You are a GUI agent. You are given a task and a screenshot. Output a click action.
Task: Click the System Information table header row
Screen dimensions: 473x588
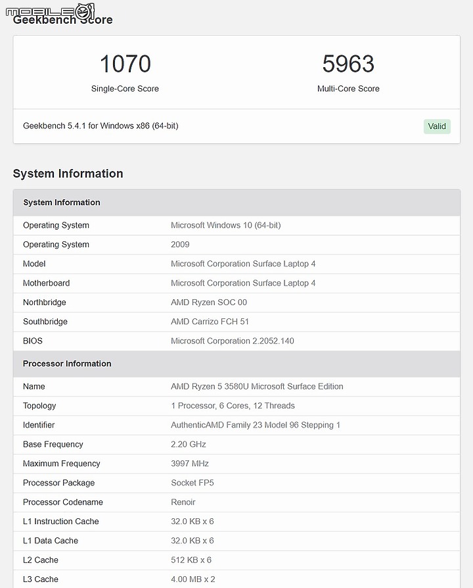point(236,203)
